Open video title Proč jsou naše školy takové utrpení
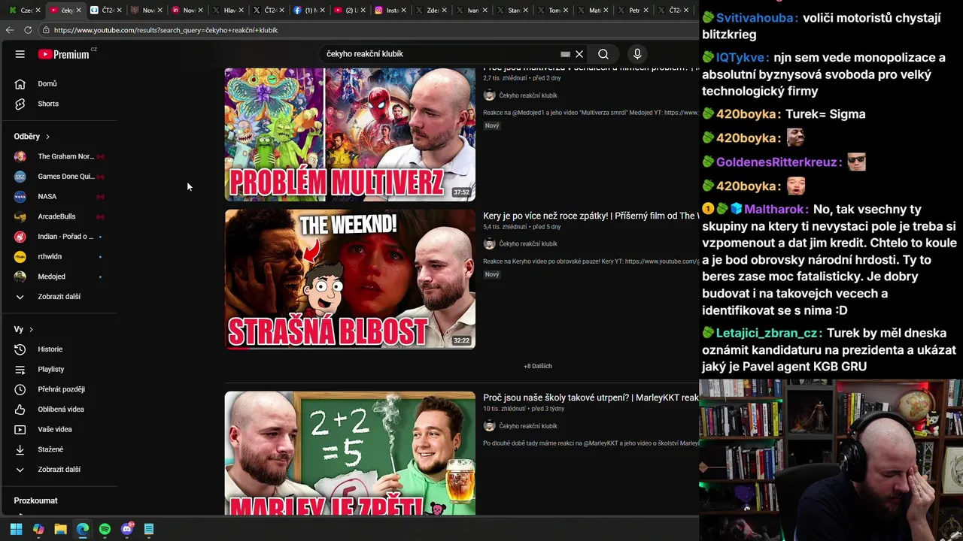This screenshot has height=541, width=963. point(590,398)
